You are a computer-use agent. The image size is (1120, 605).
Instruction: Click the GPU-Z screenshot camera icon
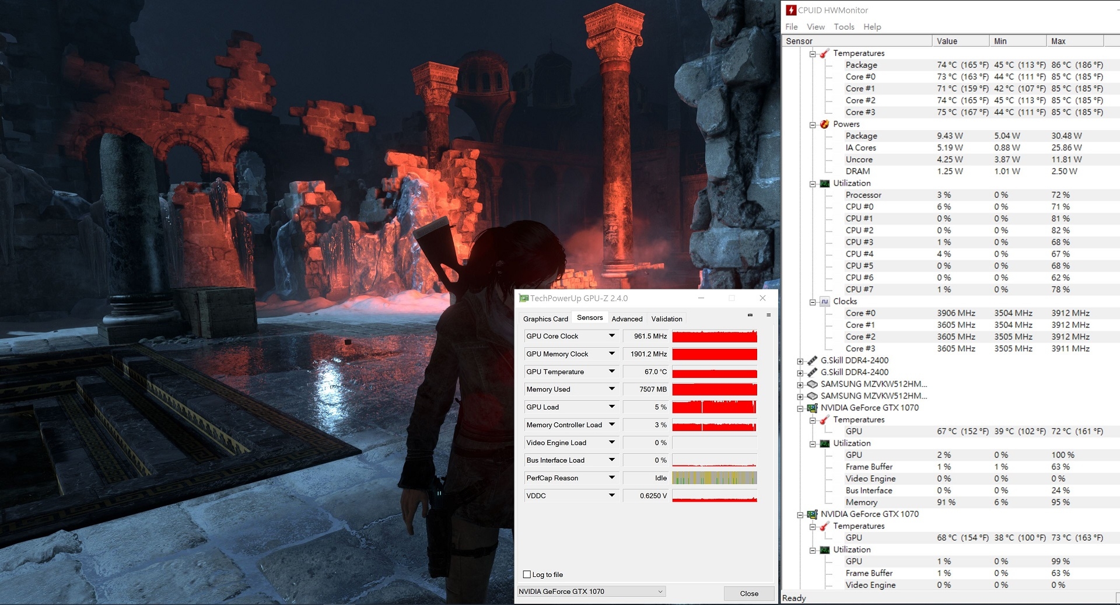point(750,315)
